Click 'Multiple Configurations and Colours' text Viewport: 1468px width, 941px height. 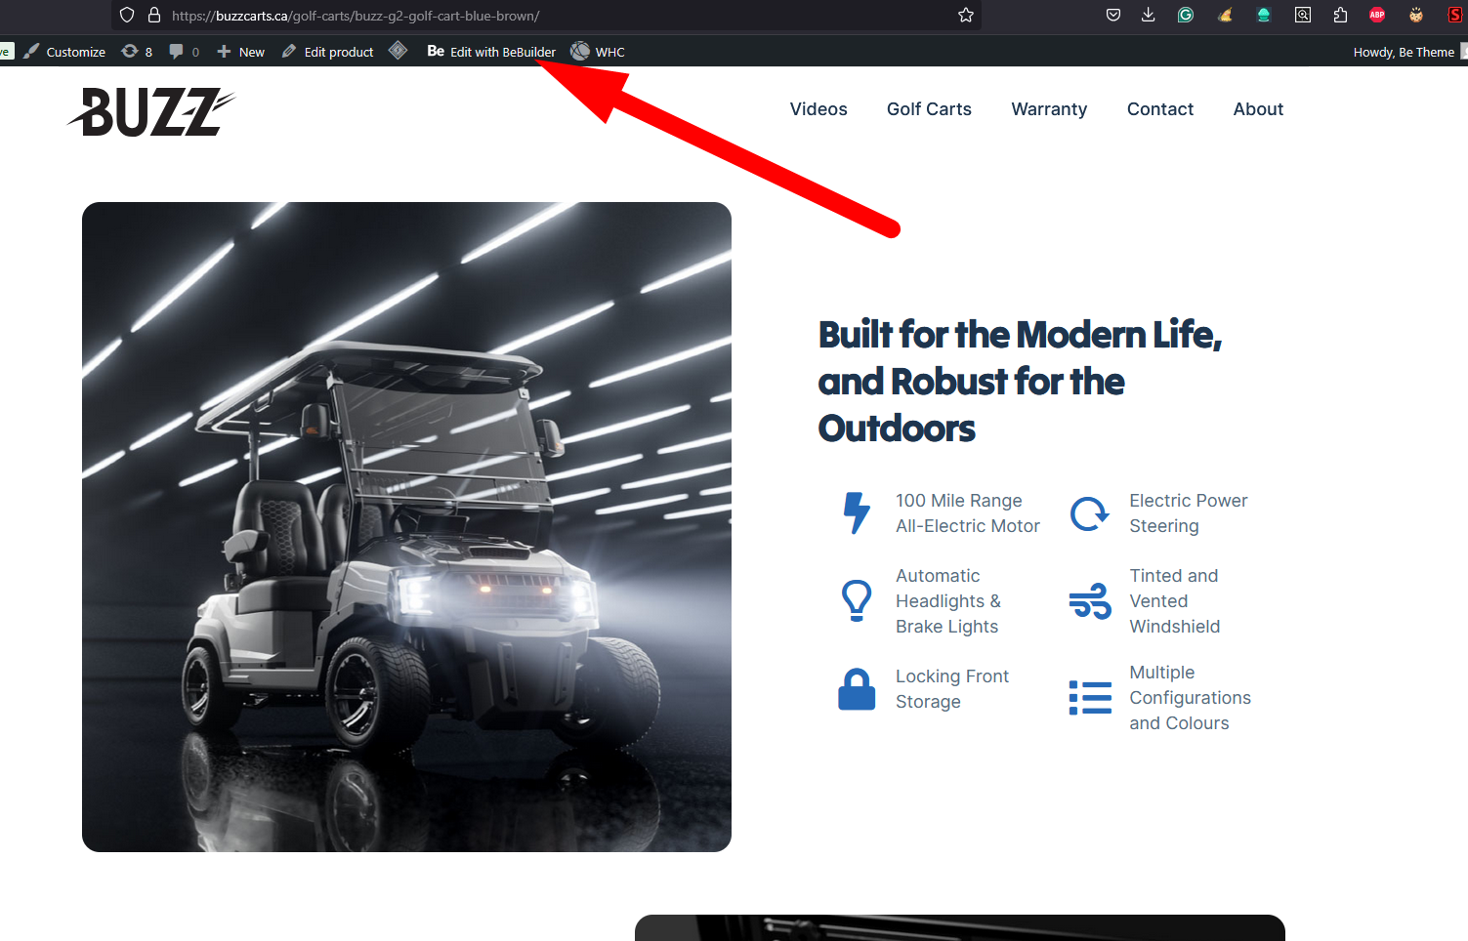click(1190, 698)
